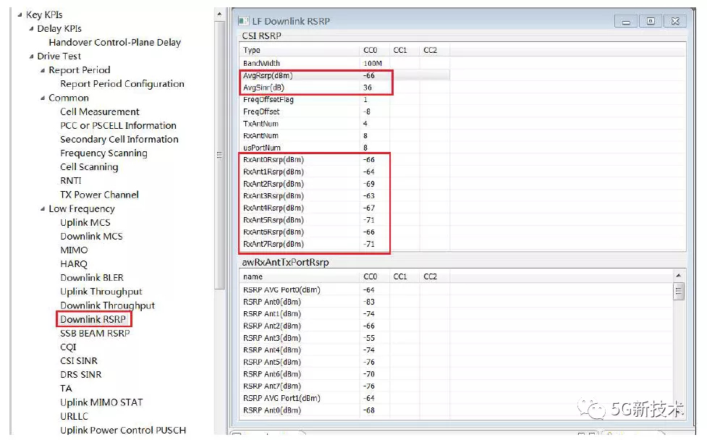Image resolution: width=707 pixels, height=440 pixels.
Task: Select RSRP AVG Port1(dBm) row
Action: (344, 398)
